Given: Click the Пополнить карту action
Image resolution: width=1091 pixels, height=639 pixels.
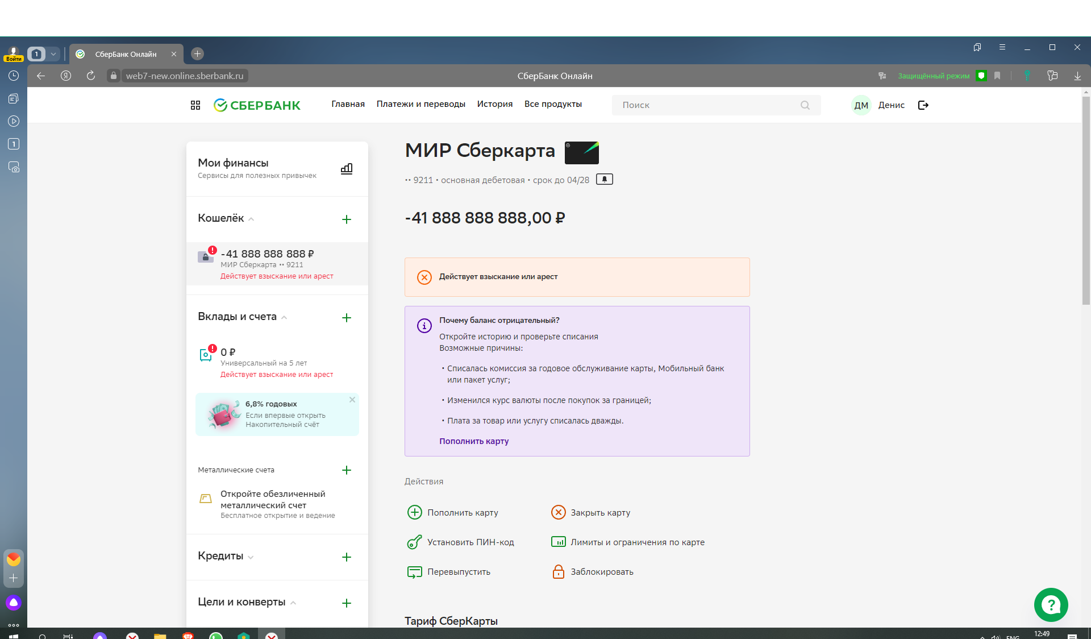Looking at the screenshot, I should click(453, 513).
